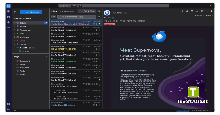Expand the Trash folder chevron
Viewport: 220px width, 115px height.
15,44
